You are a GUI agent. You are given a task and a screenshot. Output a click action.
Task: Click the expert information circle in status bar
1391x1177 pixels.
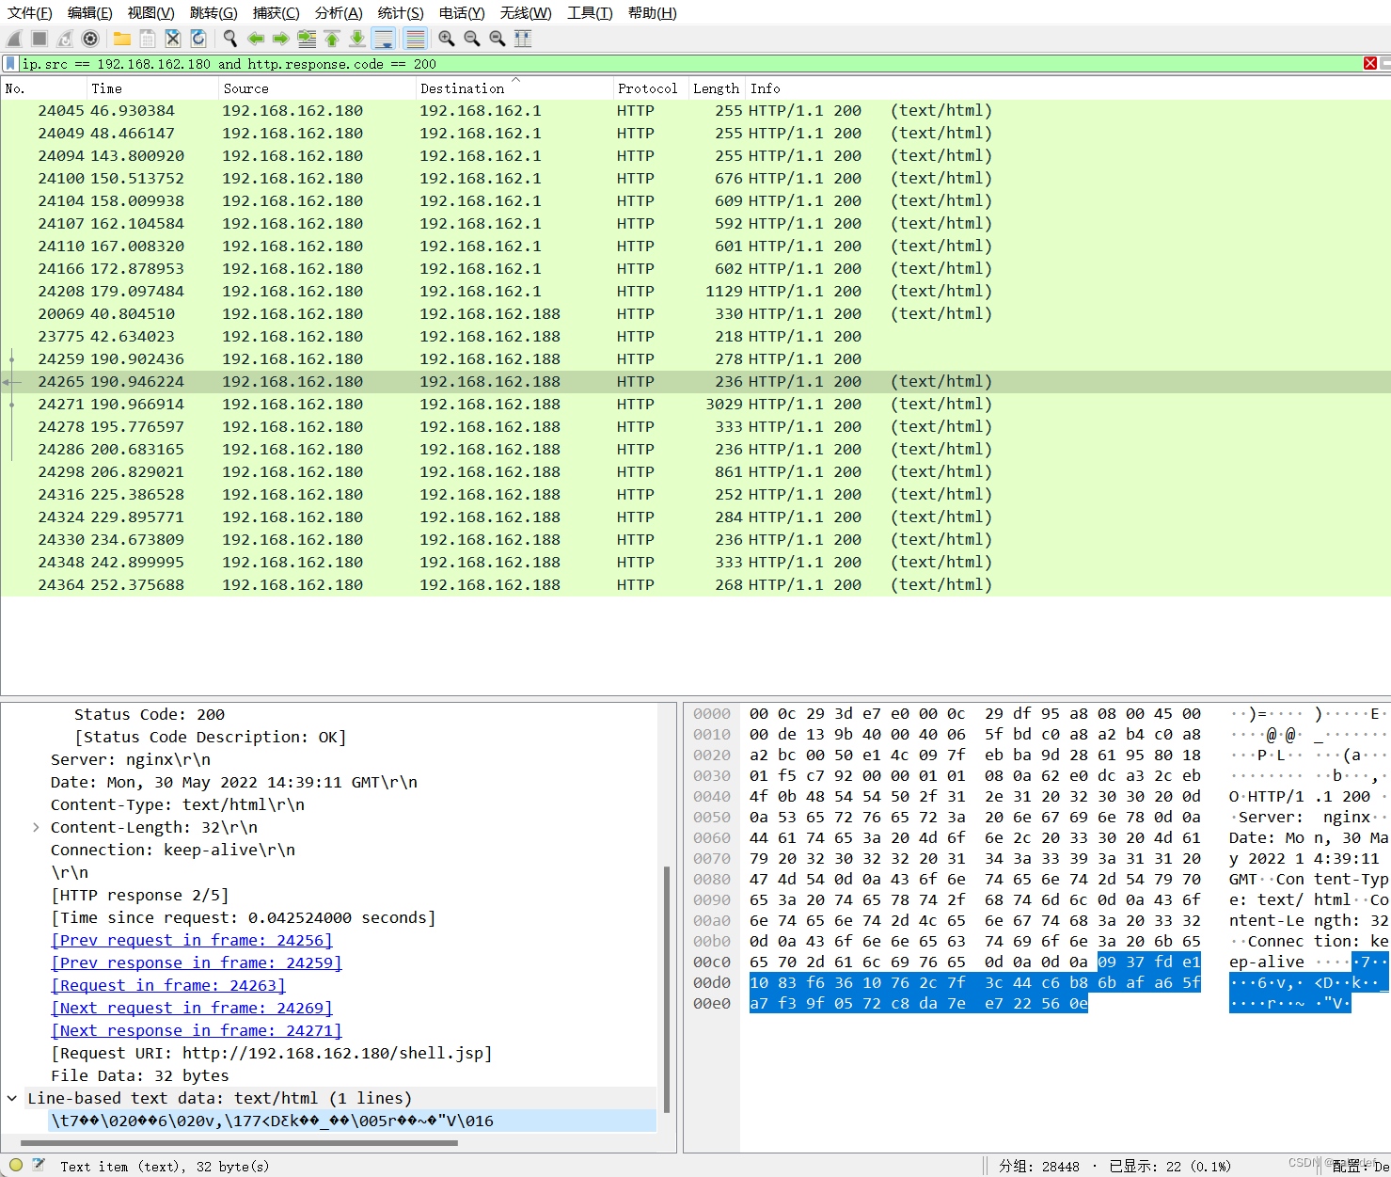click(x=15, y=1165)
